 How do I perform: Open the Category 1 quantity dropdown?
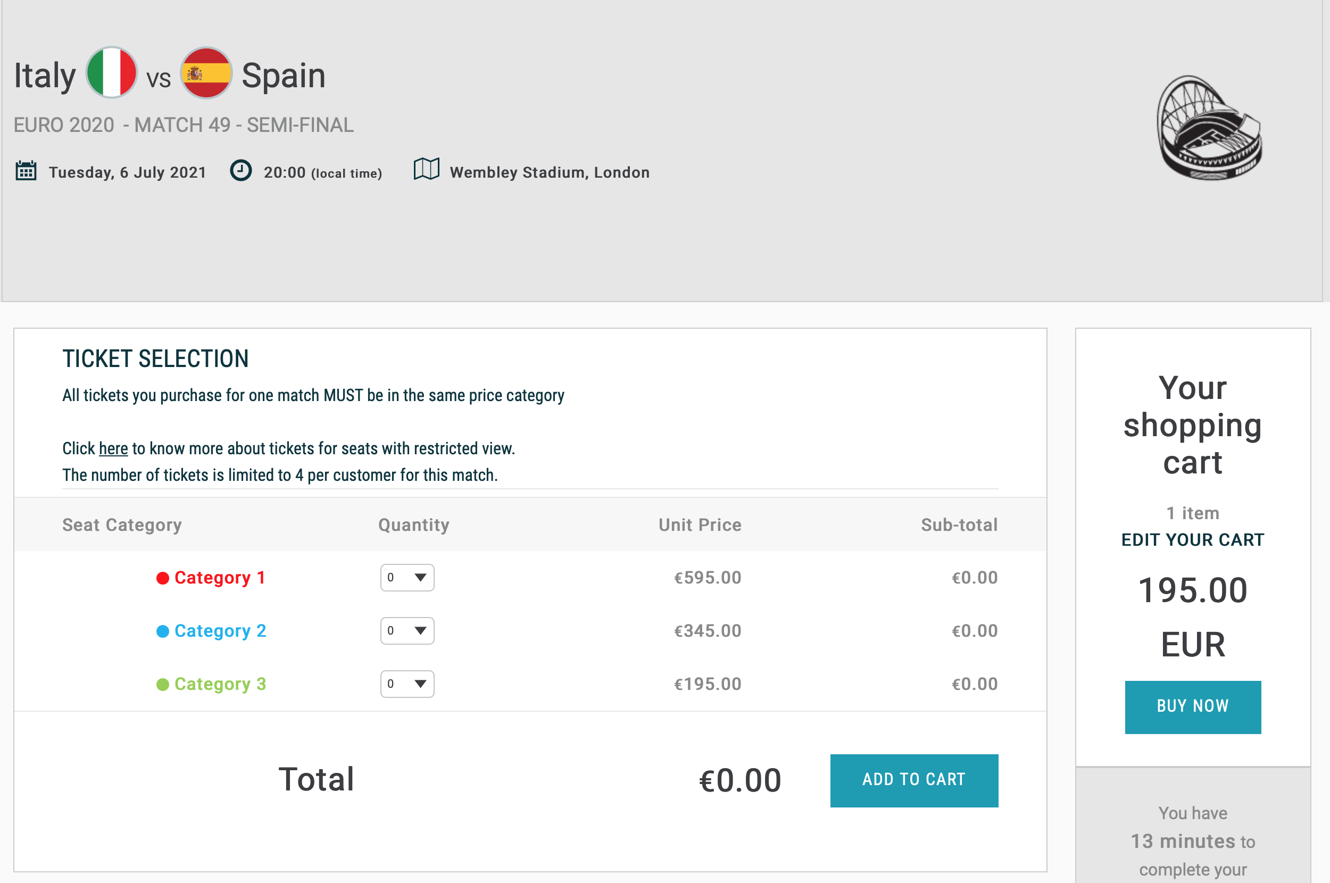(407, 578)
